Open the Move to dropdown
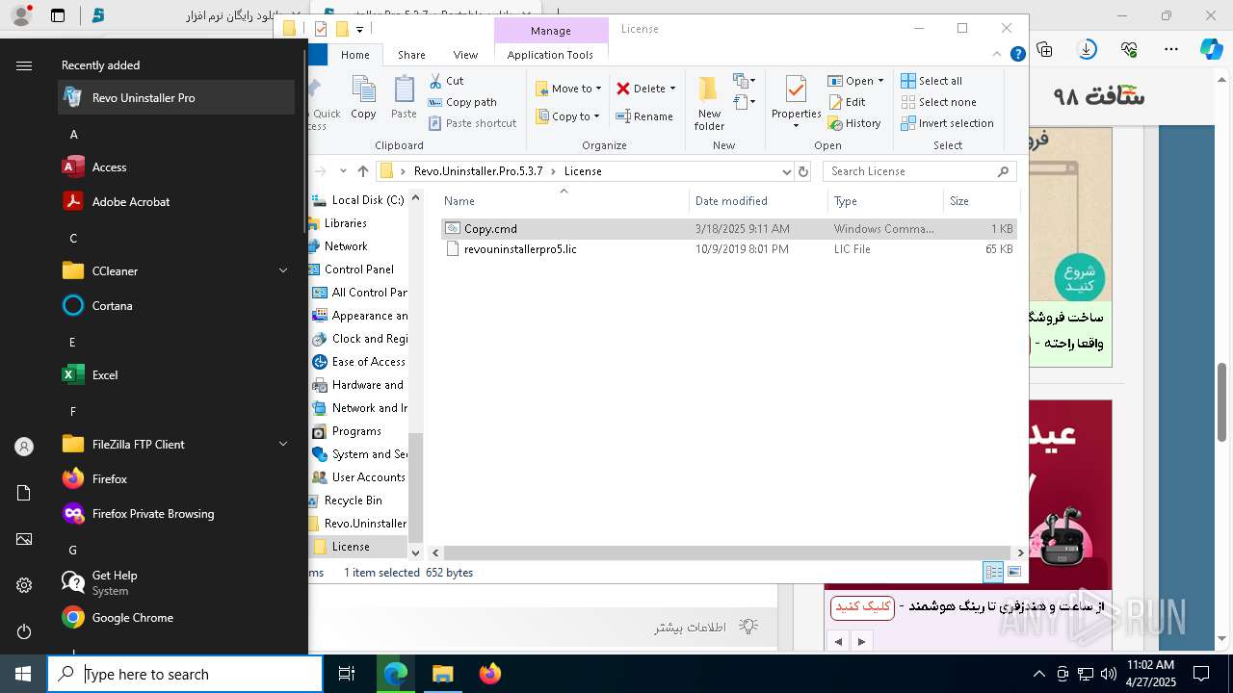Screen dimensions: 1233x693 (568, 89)
